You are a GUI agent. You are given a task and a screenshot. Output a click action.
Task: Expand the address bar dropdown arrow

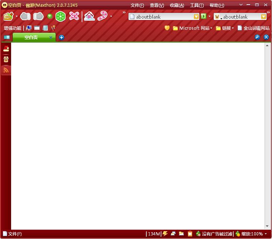196,17
